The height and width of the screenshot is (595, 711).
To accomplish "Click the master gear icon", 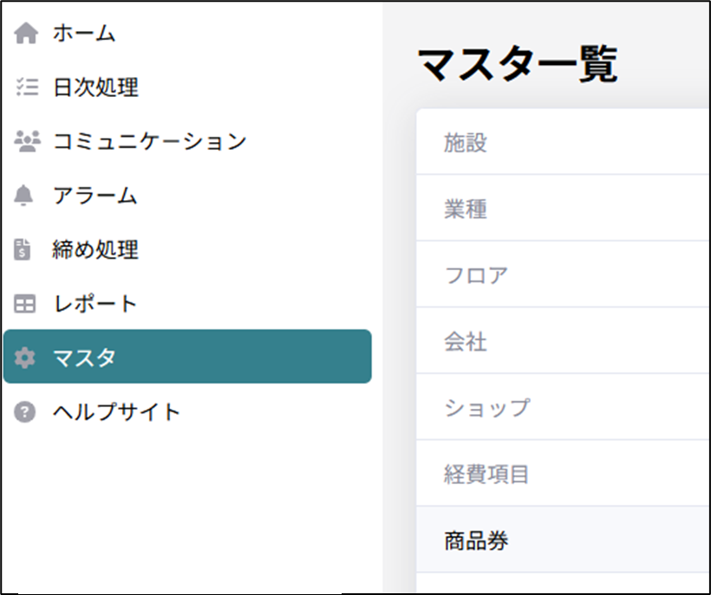I will (x=26, y=358).
